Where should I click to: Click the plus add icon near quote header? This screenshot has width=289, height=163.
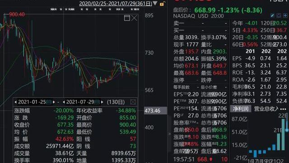(285, 15)
